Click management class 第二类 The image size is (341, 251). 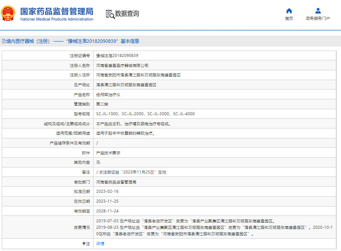(x=102, y=104)
